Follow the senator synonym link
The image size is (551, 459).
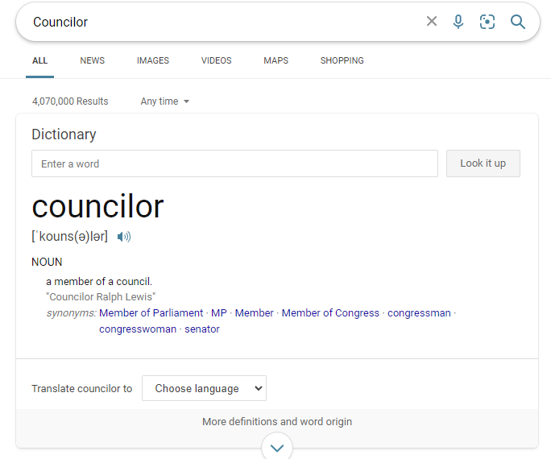[201, 329]
